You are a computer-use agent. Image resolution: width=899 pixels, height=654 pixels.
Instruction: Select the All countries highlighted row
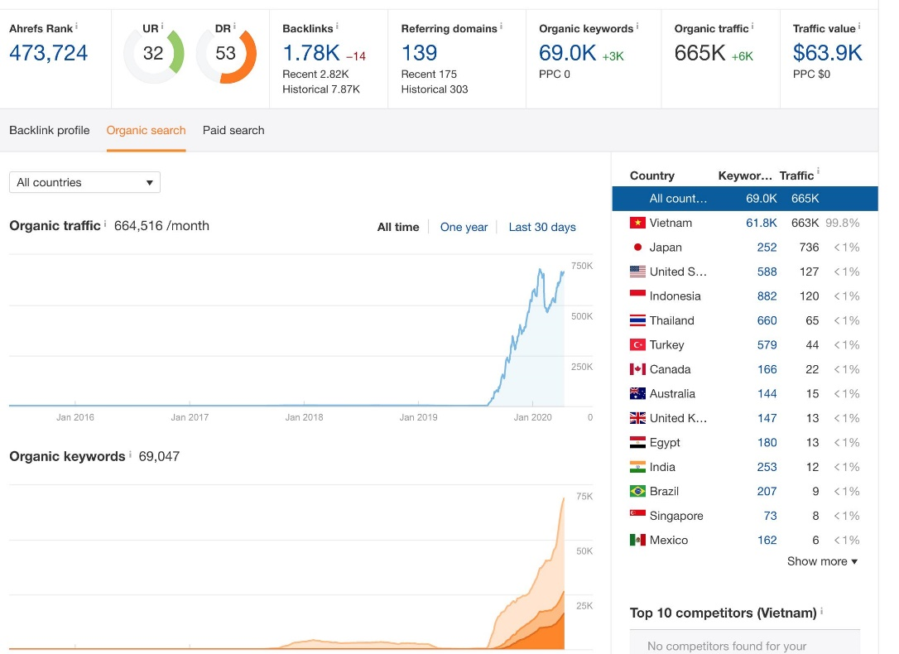click(x=744, y=199)
